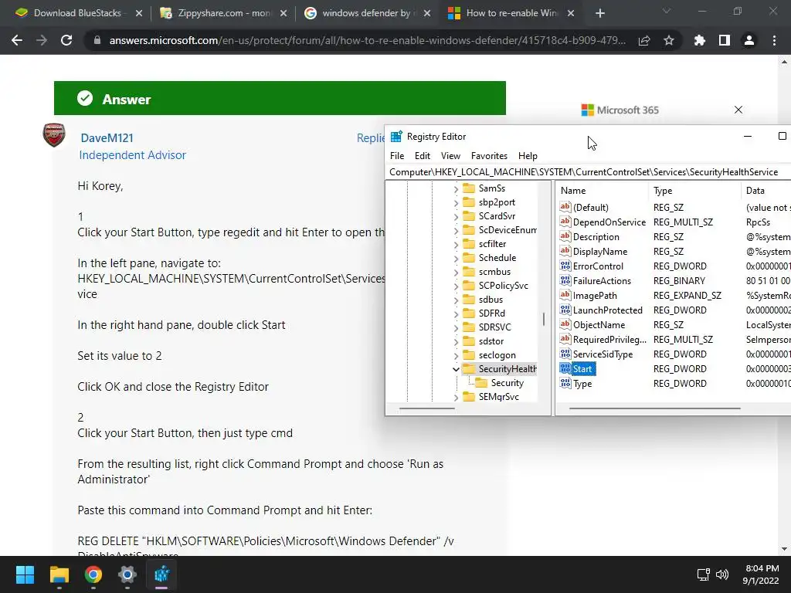Expand the Schedule registry key
The width and height of the screenshot is (791, 593).
pyautogui.click(x=456, y=258)
